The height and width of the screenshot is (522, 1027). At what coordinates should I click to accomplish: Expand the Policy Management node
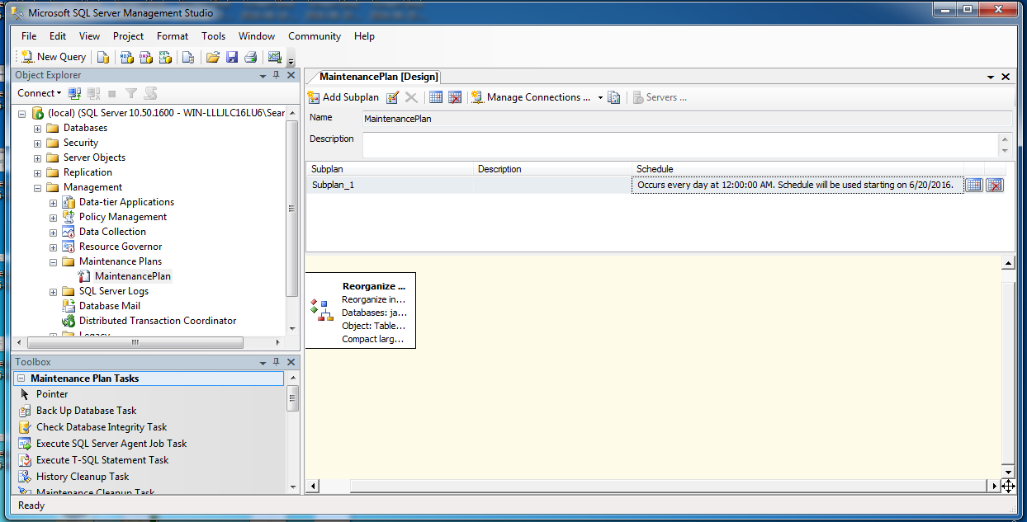point(53,217)
